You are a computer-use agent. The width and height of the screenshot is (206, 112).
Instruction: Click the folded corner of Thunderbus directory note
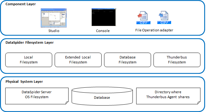point(199,103)
